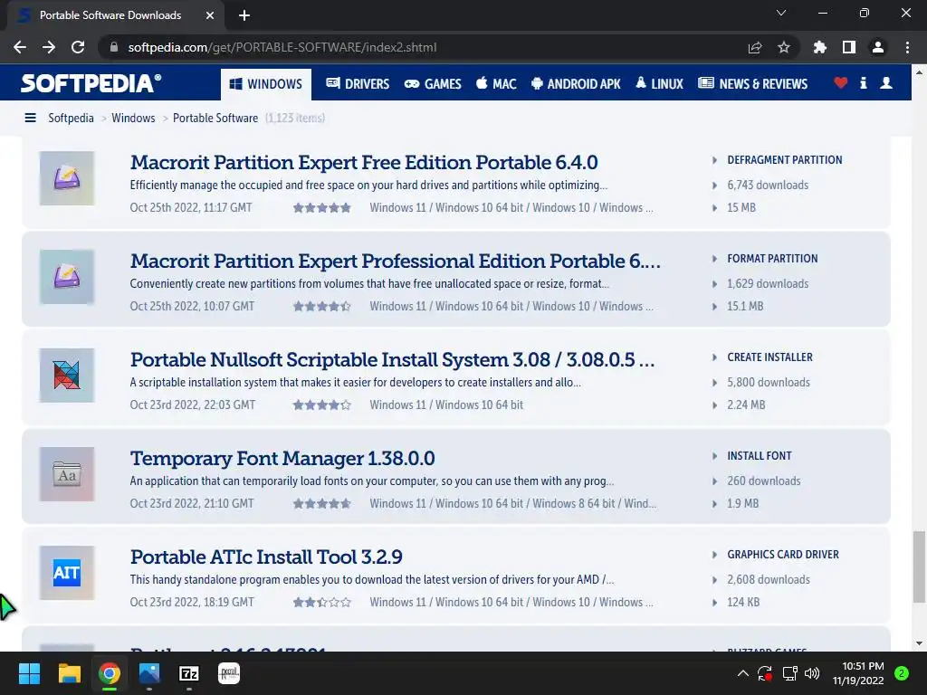Switch to the Windows section tab
The height and width of the screenshot is (695, 927).
click(266, 84)
